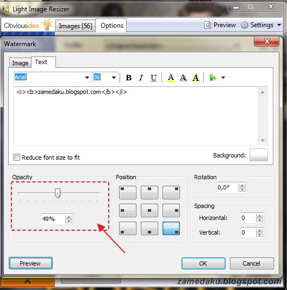Open the Settings dropdown menu
This screenshot has height=290, width=287.
(261, 25)
